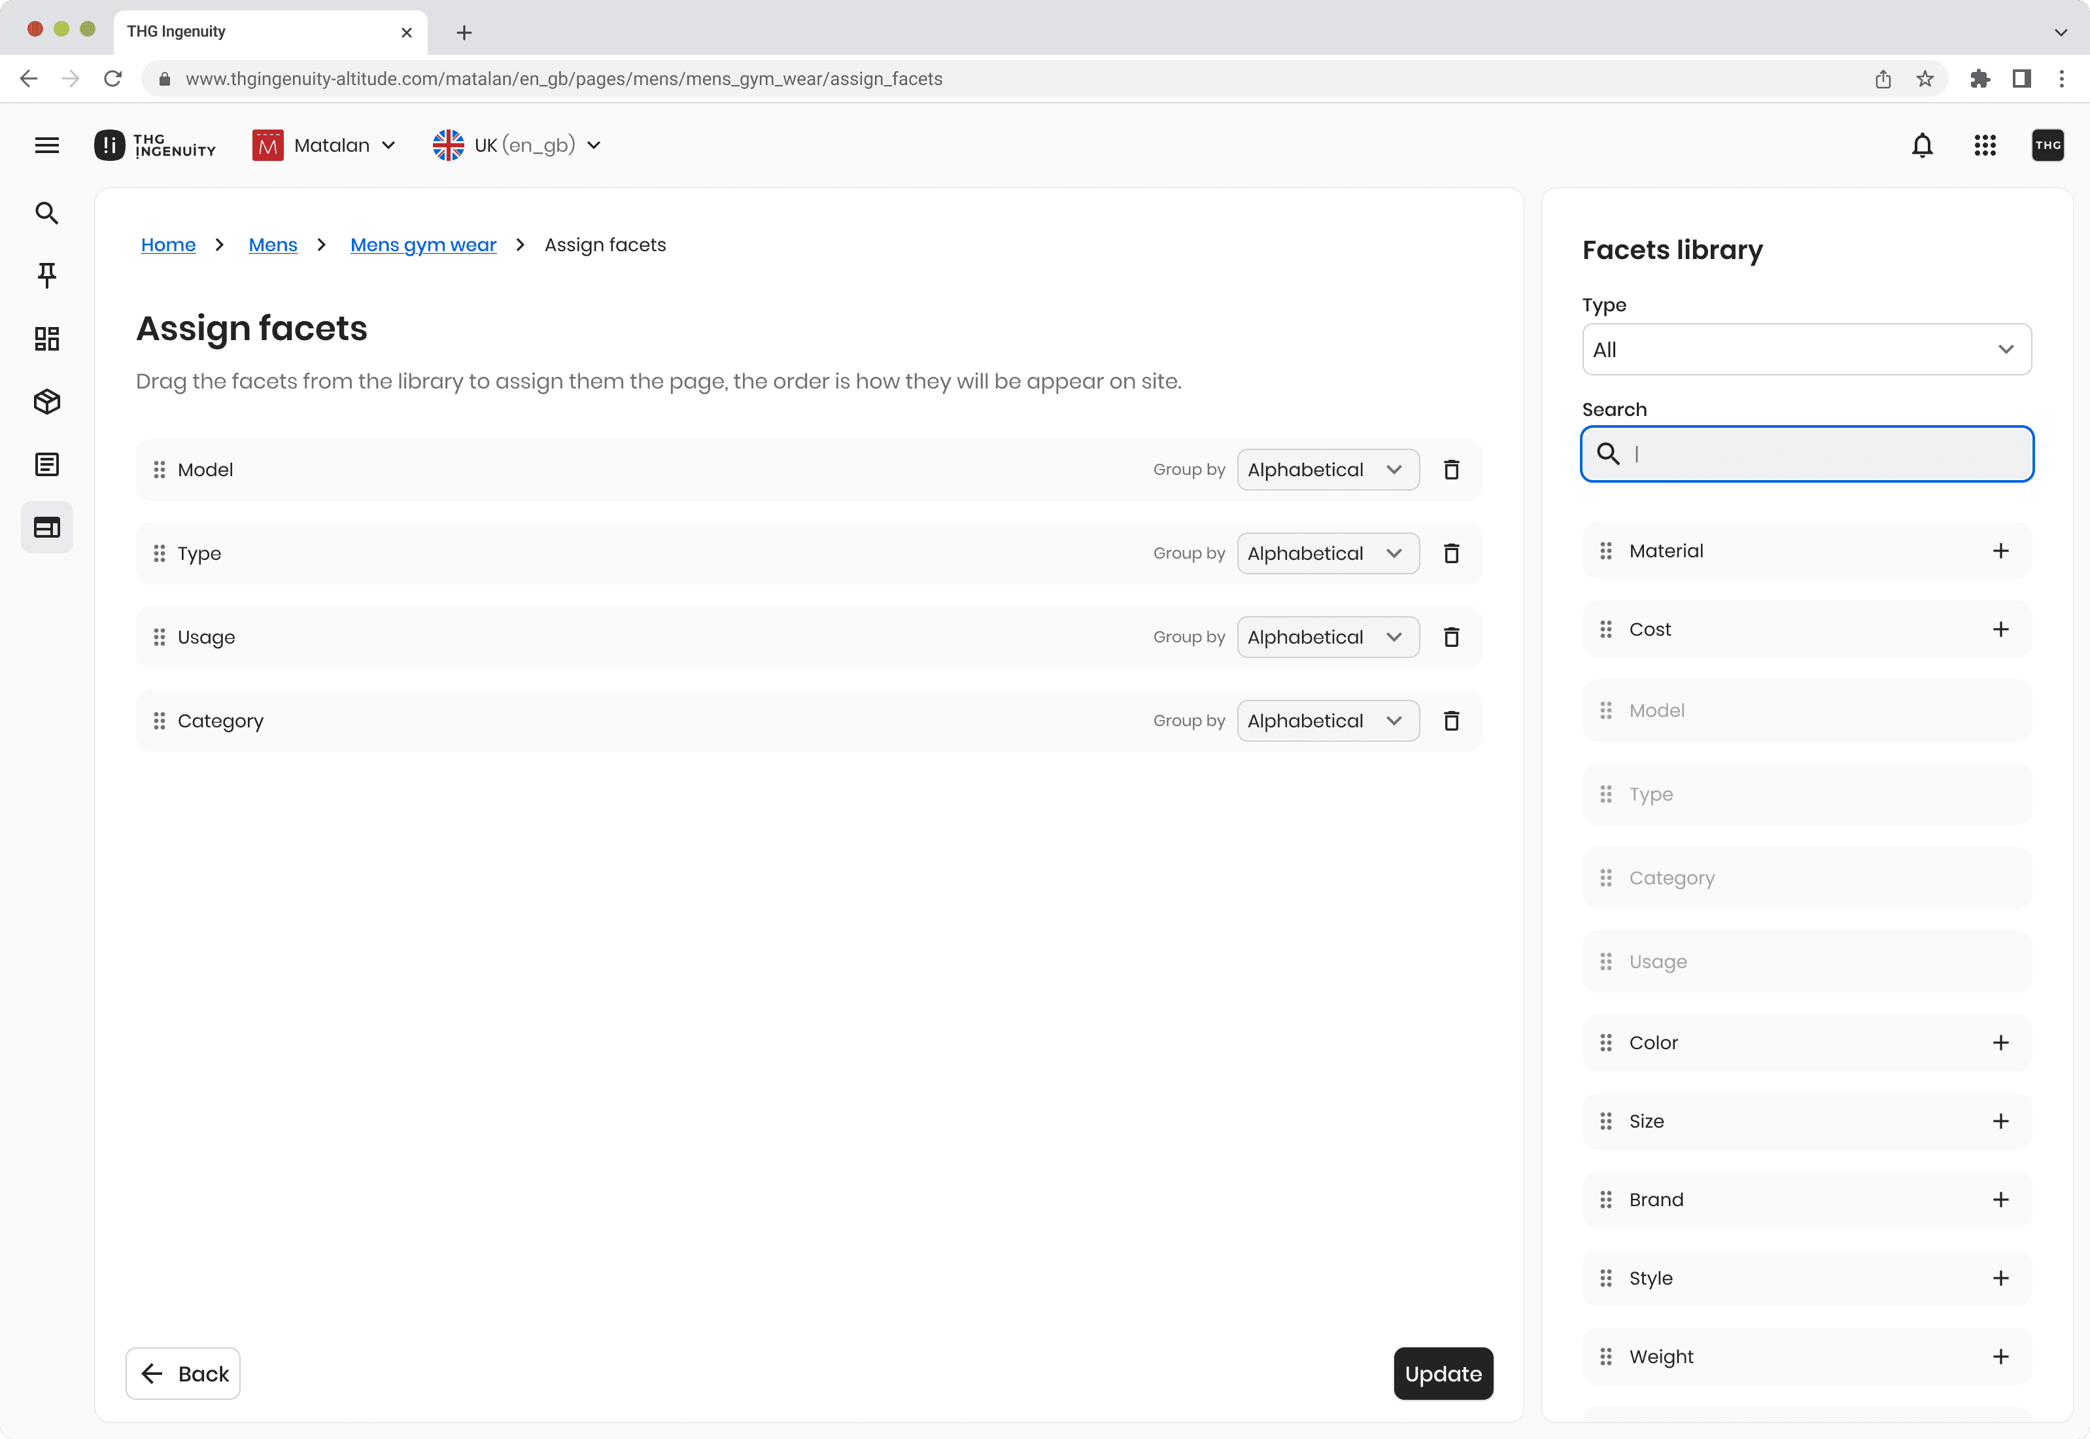Open the products cube icon in the sidebar

click(x=47, y=401)
